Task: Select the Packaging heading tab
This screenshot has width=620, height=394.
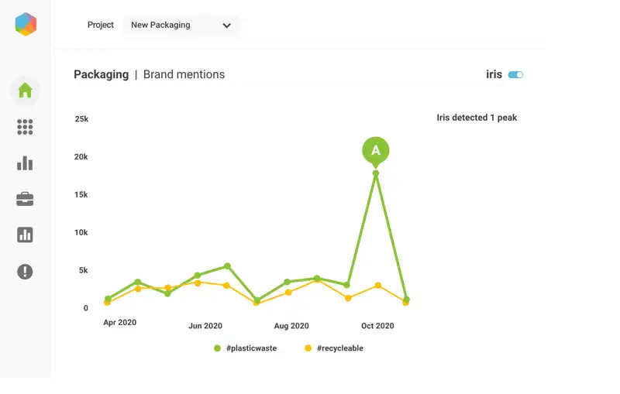Action: click(x=101, y=75)
